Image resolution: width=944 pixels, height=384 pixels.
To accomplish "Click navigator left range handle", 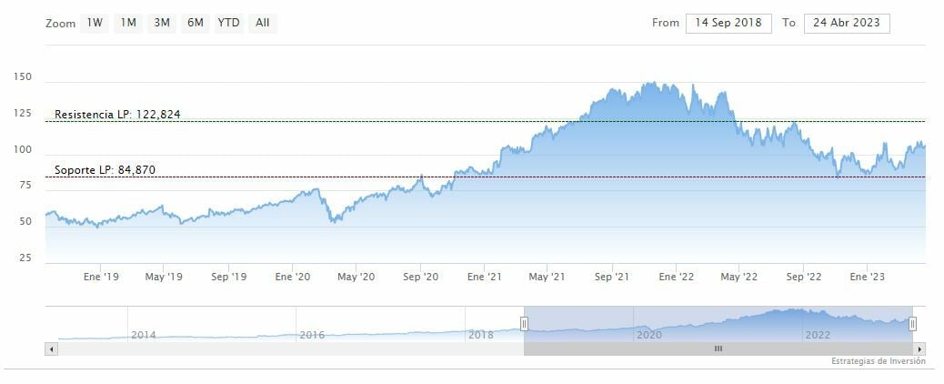I will tap(524, 324).
